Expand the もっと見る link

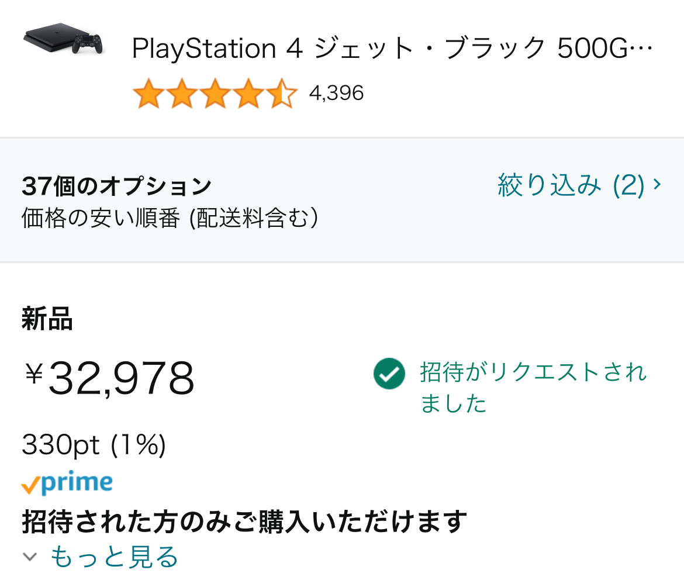click(x=114, y=557)
